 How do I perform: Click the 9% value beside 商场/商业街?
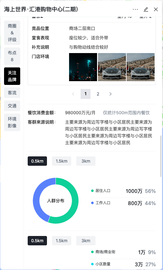coord(152,252)
